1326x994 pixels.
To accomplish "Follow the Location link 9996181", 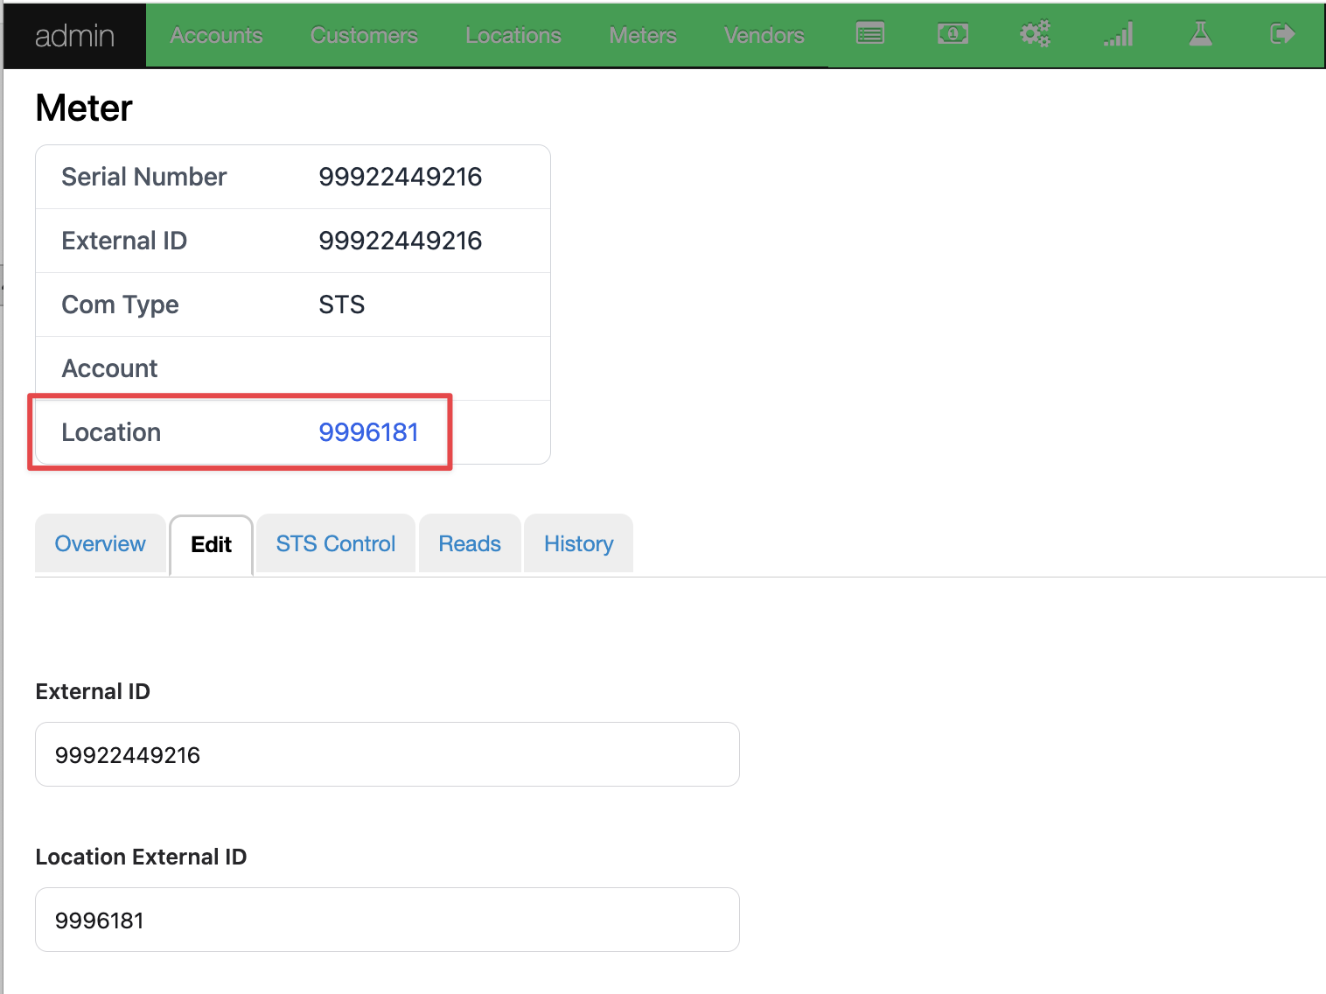I will 368,432.
